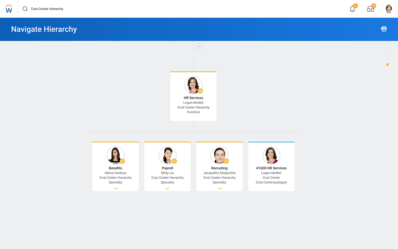Click the Workday logo home icon
The height and width of the screenshot is (249, 398).
[x=9, y=9]
